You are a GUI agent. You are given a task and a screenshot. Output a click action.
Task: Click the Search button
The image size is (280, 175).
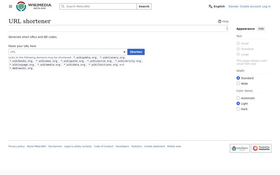coord(144,7)
